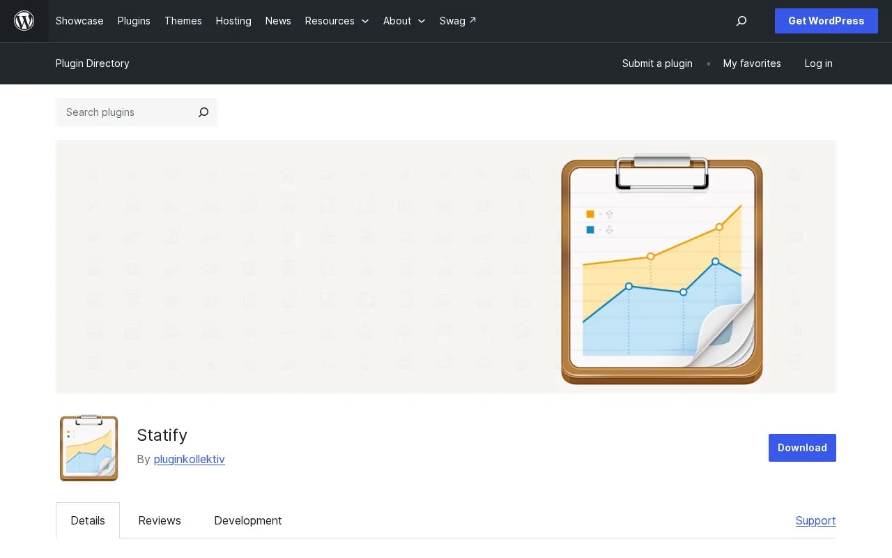The width and height of the screenshot is (892, 558).
Task: Open the News menu item
Action: click(278, 21)
